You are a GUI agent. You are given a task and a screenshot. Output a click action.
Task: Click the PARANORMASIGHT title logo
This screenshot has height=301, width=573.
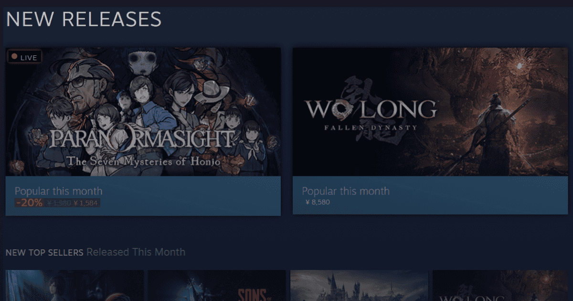point(142,139)
